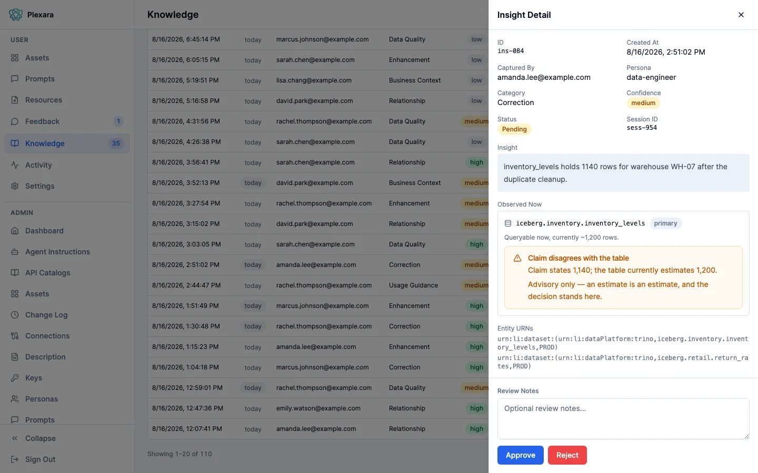Viewport: 758px width, 473px height.
Task: Navigate to Dashboard in admin section
Action: 67,231
